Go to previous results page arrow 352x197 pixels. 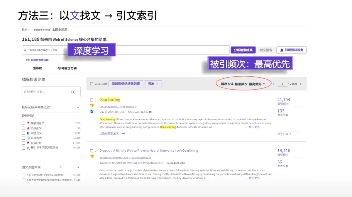(x=273, y=84)
